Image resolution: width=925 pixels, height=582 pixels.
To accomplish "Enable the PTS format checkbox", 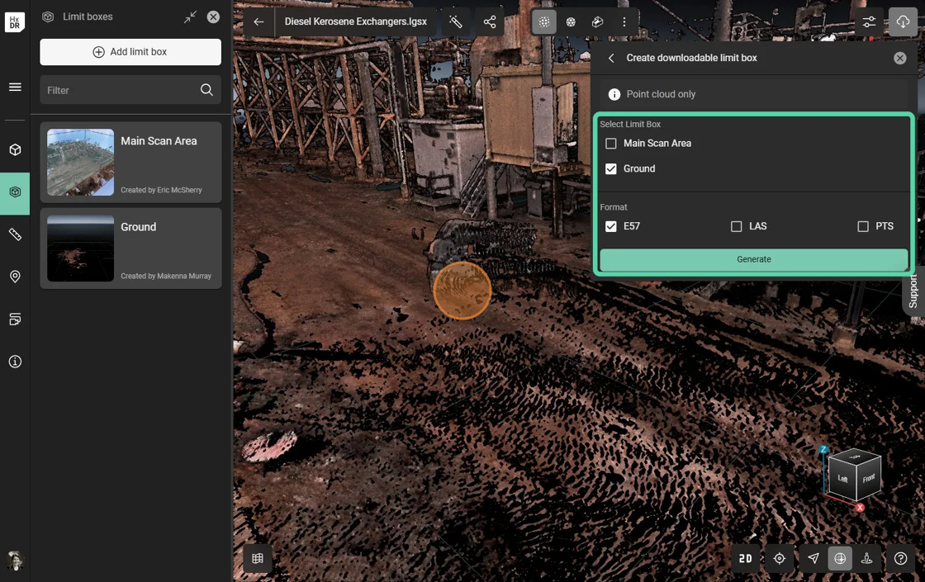I will [x=863, y=226].
